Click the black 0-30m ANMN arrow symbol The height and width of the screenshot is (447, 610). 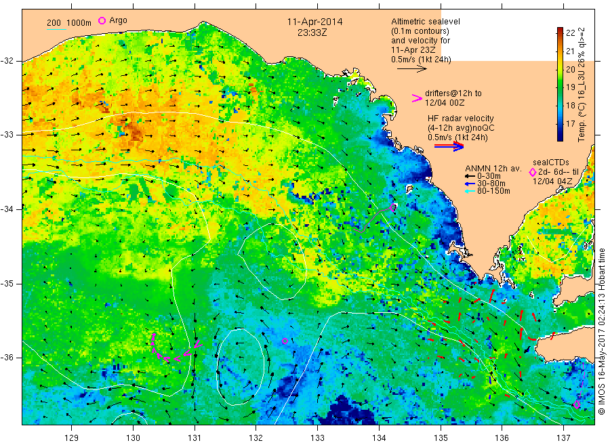click(470, 176)
